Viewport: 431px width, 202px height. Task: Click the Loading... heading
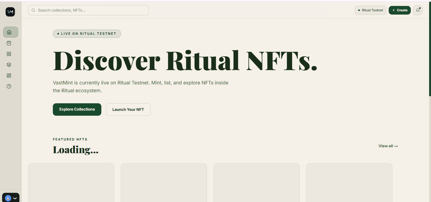point(76,150)
